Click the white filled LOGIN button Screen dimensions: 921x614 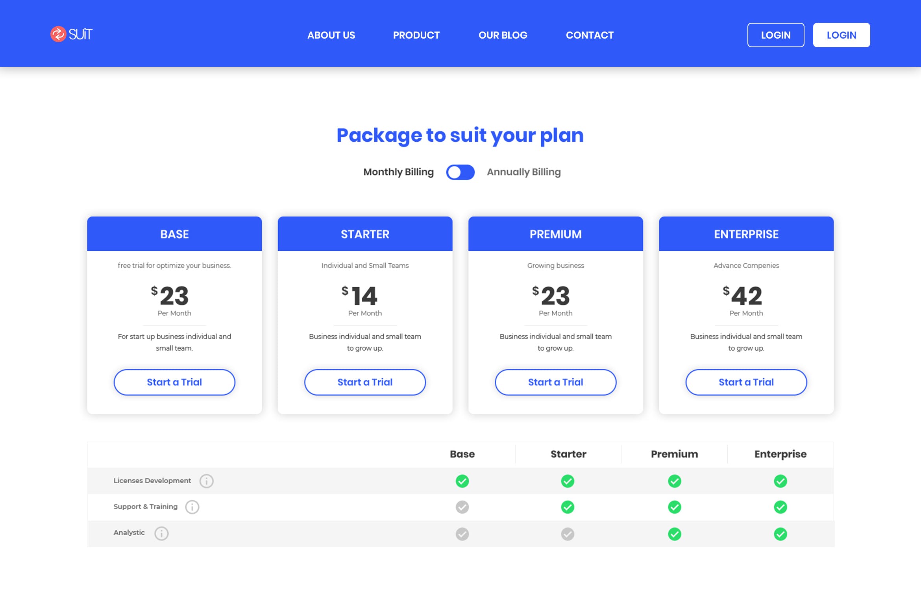(841, 35)
